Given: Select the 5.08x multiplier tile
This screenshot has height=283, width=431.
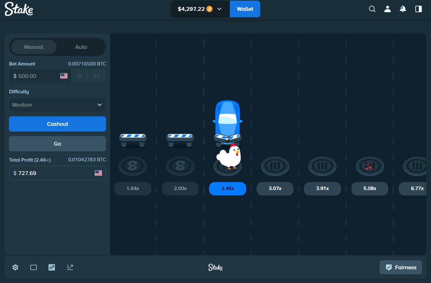Looking at the screenshot, I should point(370,189).
